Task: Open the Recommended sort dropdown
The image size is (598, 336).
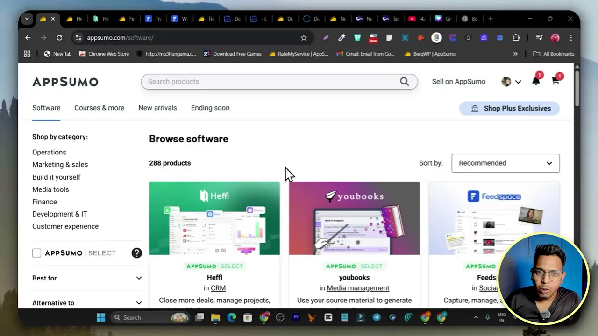Action: coord(505,163)
